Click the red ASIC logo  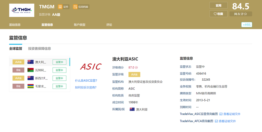pos(91,67)
